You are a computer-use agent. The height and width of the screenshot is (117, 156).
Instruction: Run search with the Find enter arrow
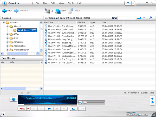(139, 18)
